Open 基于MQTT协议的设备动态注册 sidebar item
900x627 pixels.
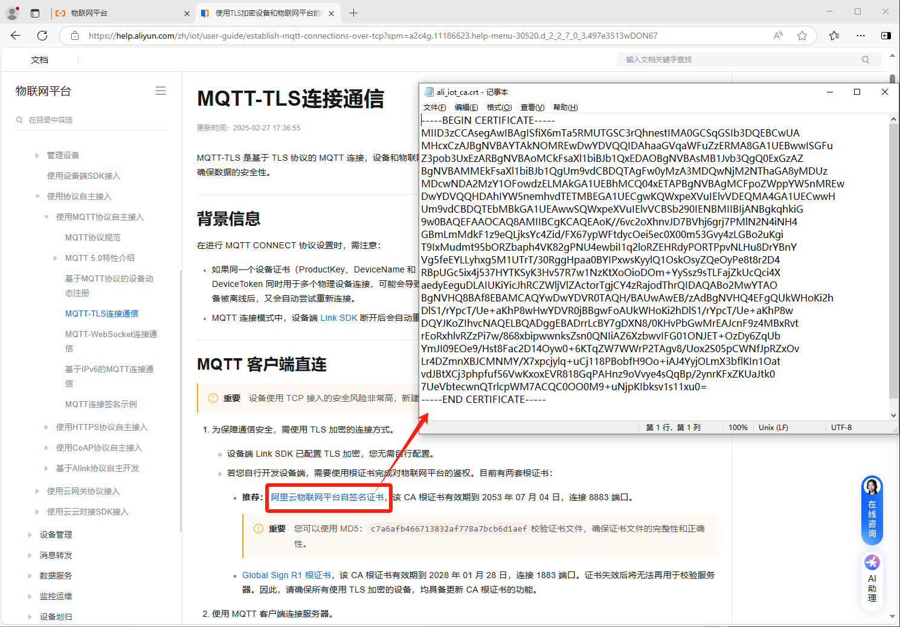pos(109,286)
